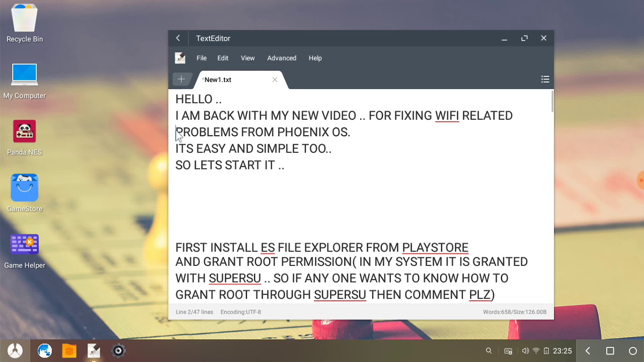Click the underlined ES word
The width and height of the screenshot is (644, 362).
click(268, 247)
